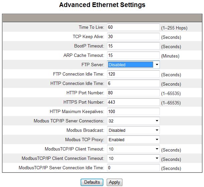
Task: Click the 'TCP Keep Alive:' label
Action: pyautogui.click(x=89, y=36)
